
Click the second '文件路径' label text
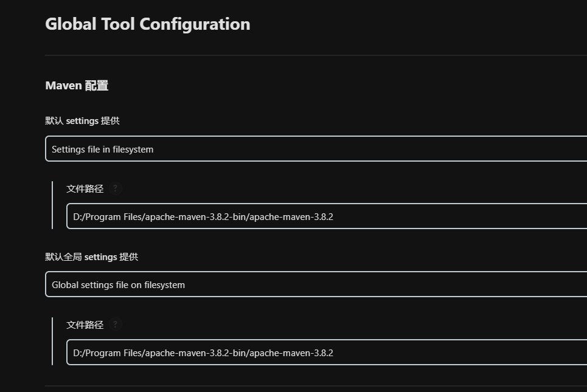[85, 325]
